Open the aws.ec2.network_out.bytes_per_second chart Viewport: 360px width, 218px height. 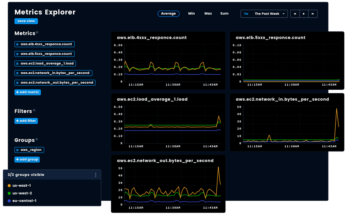coord(168,184)
